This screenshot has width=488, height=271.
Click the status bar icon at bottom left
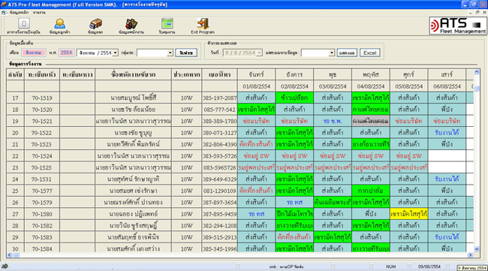5,266
